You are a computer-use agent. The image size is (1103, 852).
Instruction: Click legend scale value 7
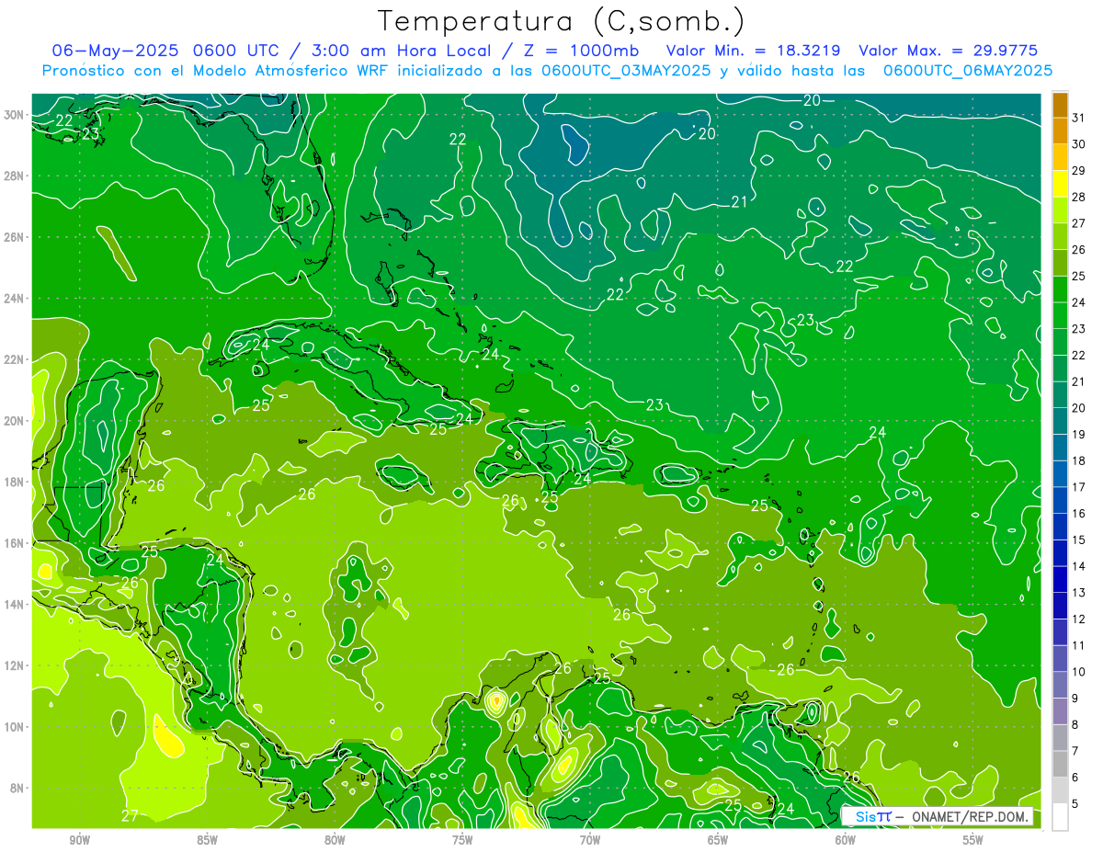pyautogui.click(x=1075, y=752)
